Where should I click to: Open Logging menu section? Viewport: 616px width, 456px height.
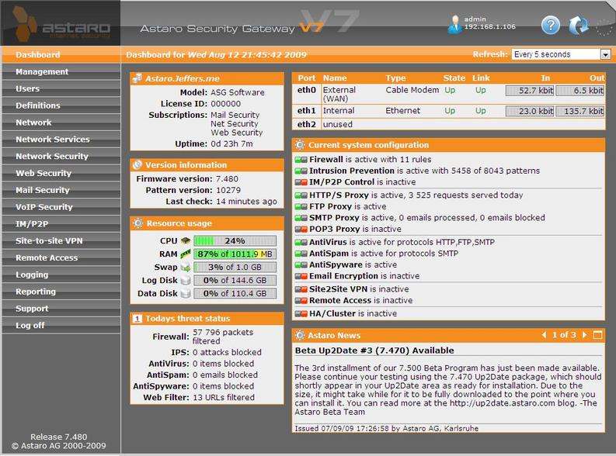pos(61,275)
